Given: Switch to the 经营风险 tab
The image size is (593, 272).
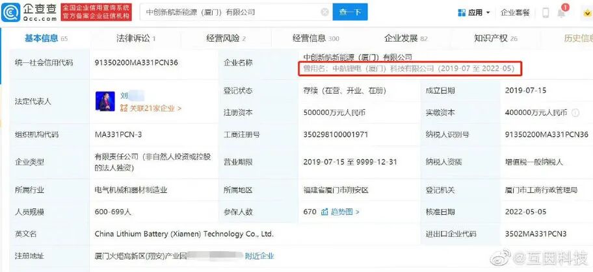Looking at the screenshot, I should click(x=226, y=38).
